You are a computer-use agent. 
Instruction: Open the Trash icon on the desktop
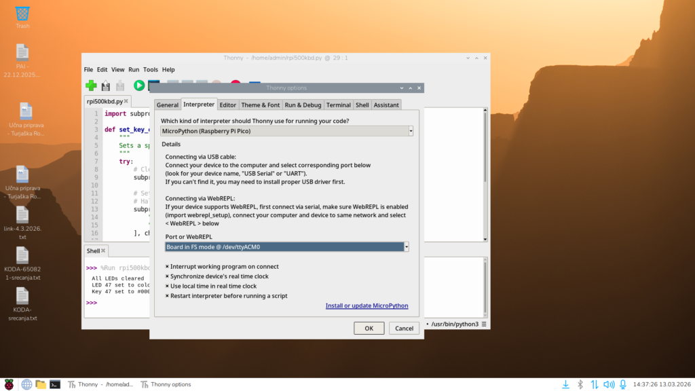tap(22, 14)
